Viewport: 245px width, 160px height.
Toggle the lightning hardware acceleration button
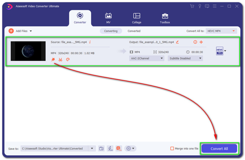pos(110,148)
